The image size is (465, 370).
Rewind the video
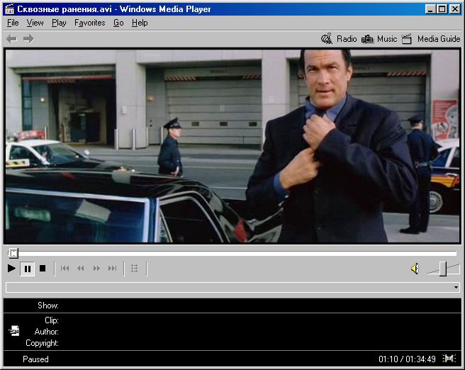click(80, 269)
